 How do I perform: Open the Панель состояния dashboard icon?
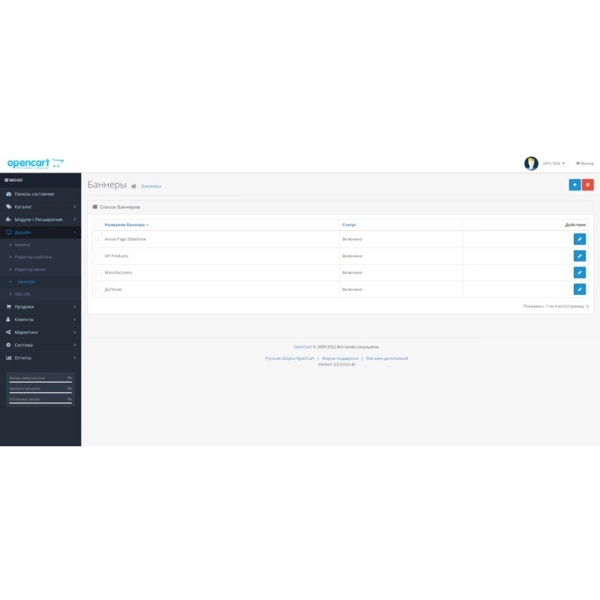click(9, 194)
